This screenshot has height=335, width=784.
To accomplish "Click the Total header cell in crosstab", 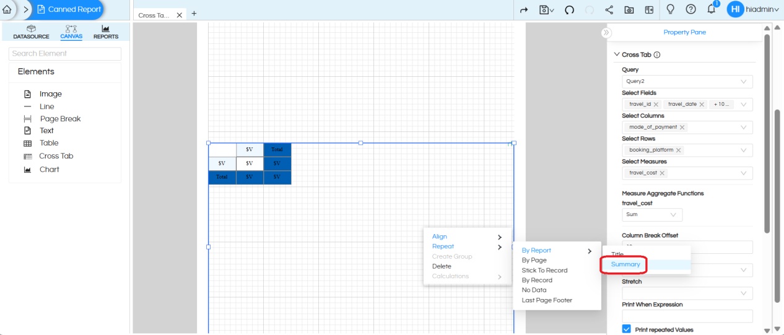I will point(277,149).
